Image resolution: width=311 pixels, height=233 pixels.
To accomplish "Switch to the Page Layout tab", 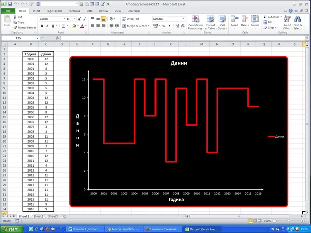I will 54,10.
